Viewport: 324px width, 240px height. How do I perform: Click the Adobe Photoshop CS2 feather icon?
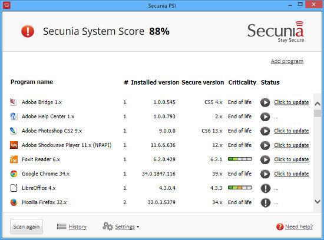point(14,131)
